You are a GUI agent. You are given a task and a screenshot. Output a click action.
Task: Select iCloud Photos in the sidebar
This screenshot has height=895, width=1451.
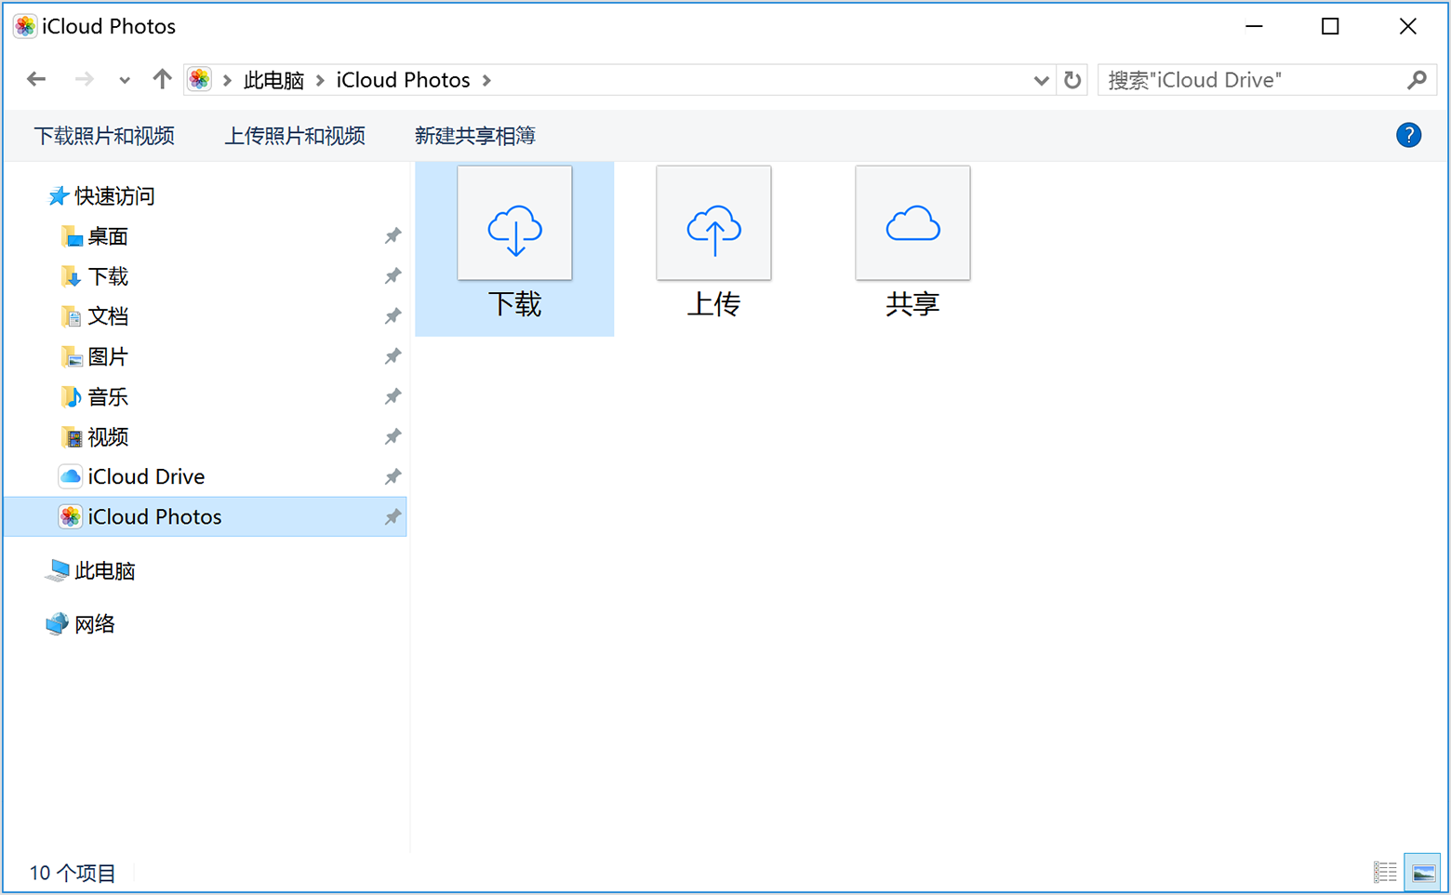pyautogui.click(x=154, y=516)
